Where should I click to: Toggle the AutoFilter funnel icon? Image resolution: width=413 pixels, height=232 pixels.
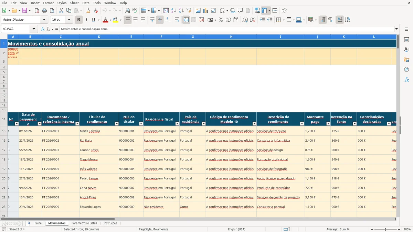189,11
